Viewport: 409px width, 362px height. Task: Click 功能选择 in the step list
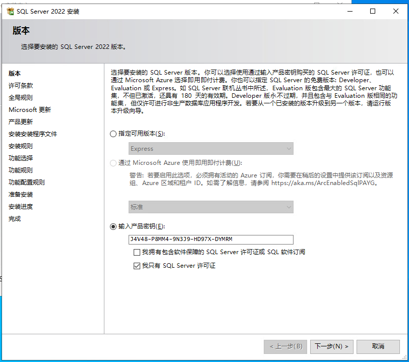click(x=21, y=158)
